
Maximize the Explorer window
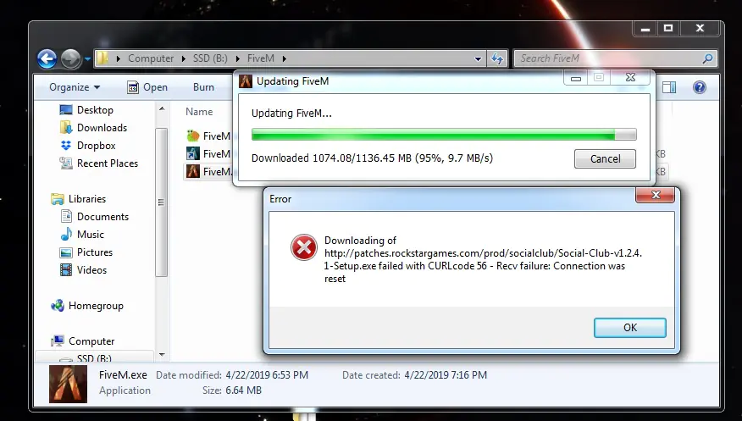pyautogui.click(x=668, y=29)
